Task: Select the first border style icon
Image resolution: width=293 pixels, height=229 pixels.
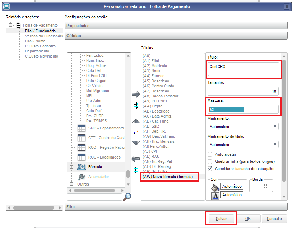Action: [256, 186]
